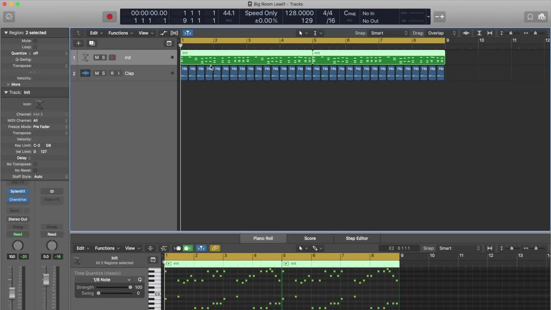Toggle the Catch playhead button in Tracks area
This screenshot has width=551, height=310.
187,33
